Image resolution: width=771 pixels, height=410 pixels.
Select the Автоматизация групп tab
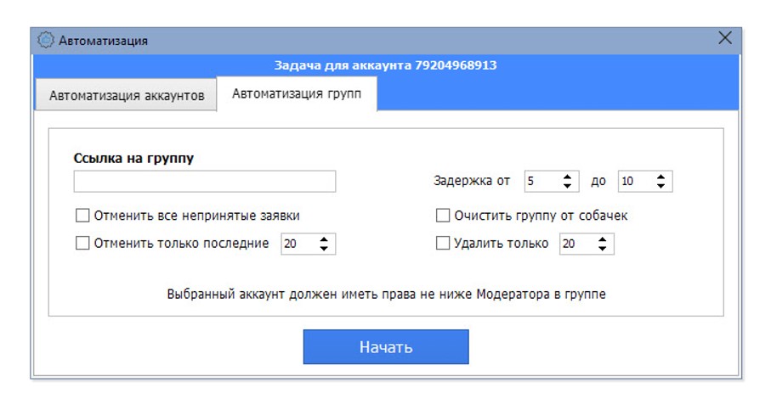pyautogui.click(x=297, y=93)
